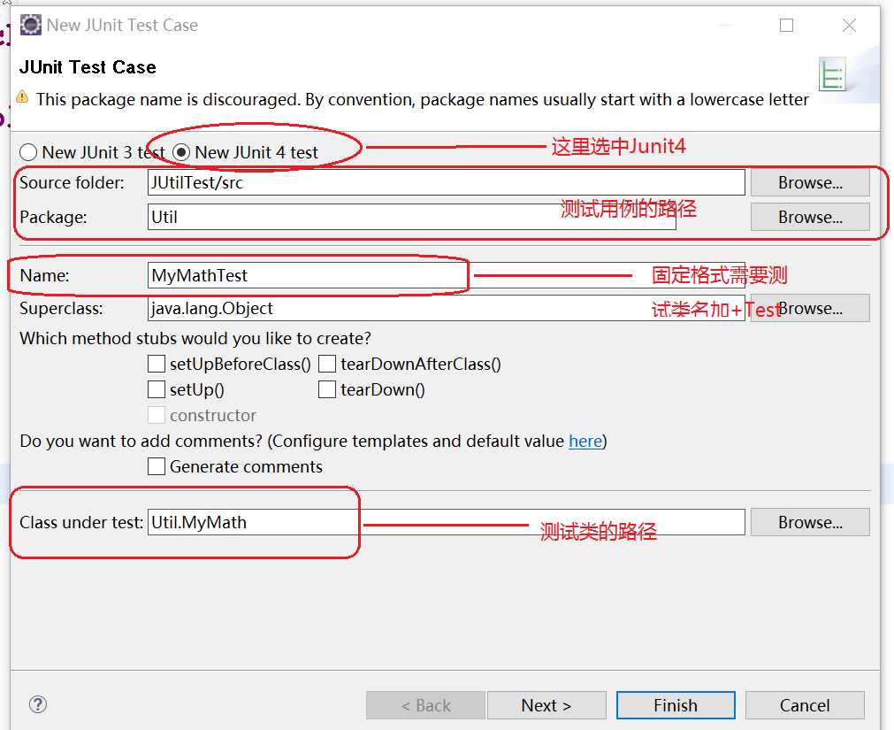Maximize the New JUnit Test Case window
The image size is (894, 730).
[786, 25]
